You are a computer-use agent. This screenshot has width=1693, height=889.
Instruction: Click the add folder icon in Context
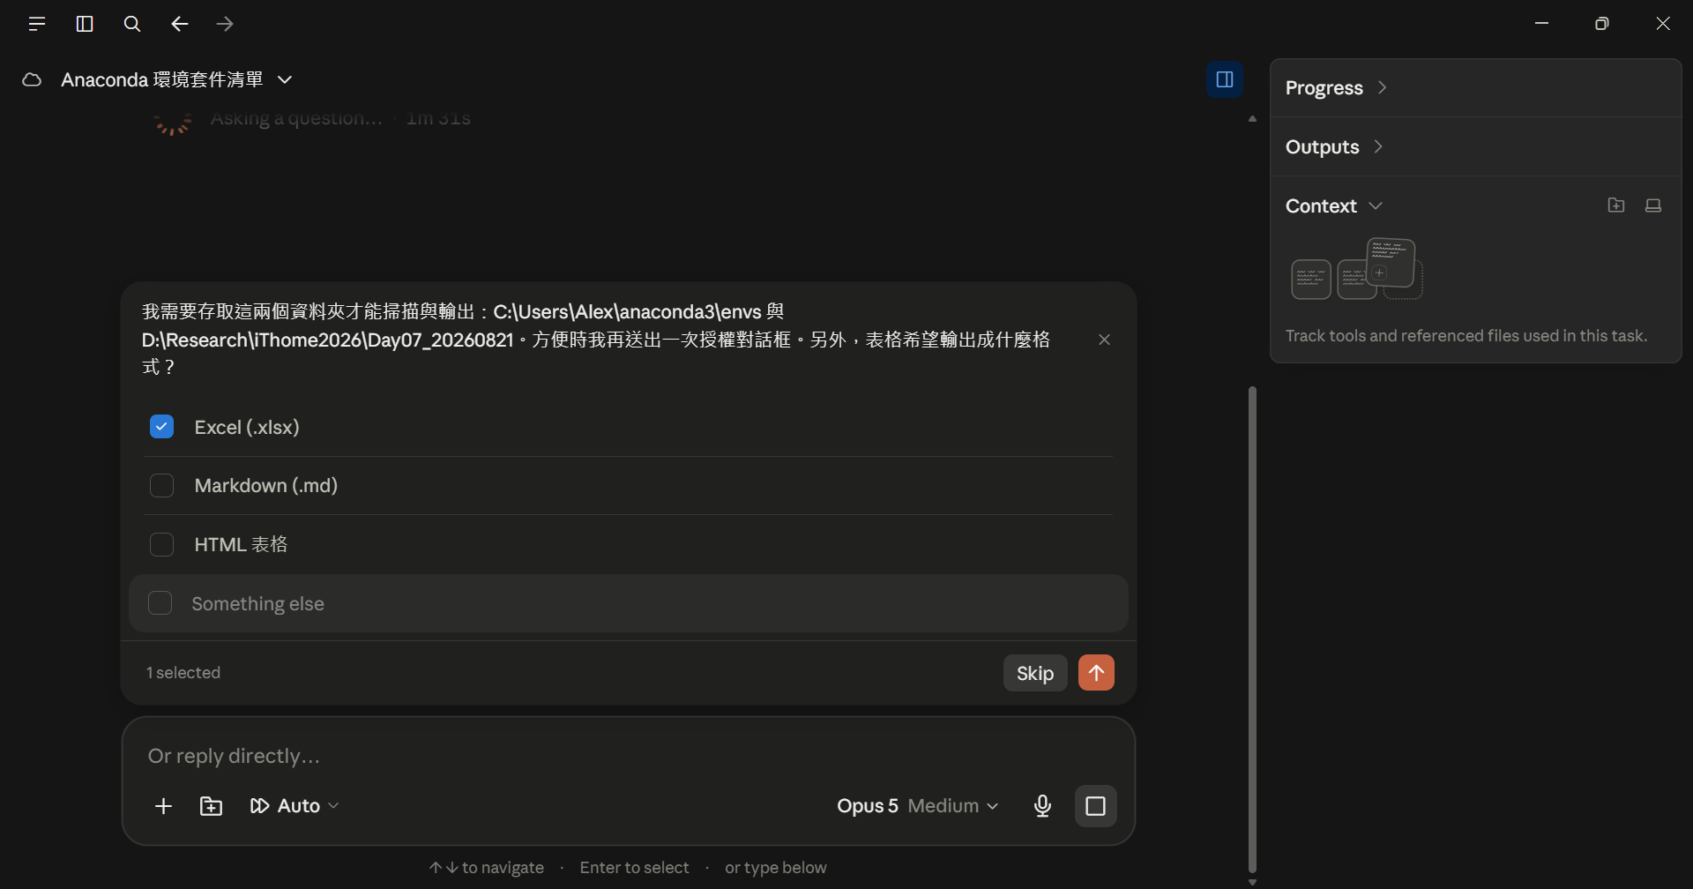tap(1616, 205)
